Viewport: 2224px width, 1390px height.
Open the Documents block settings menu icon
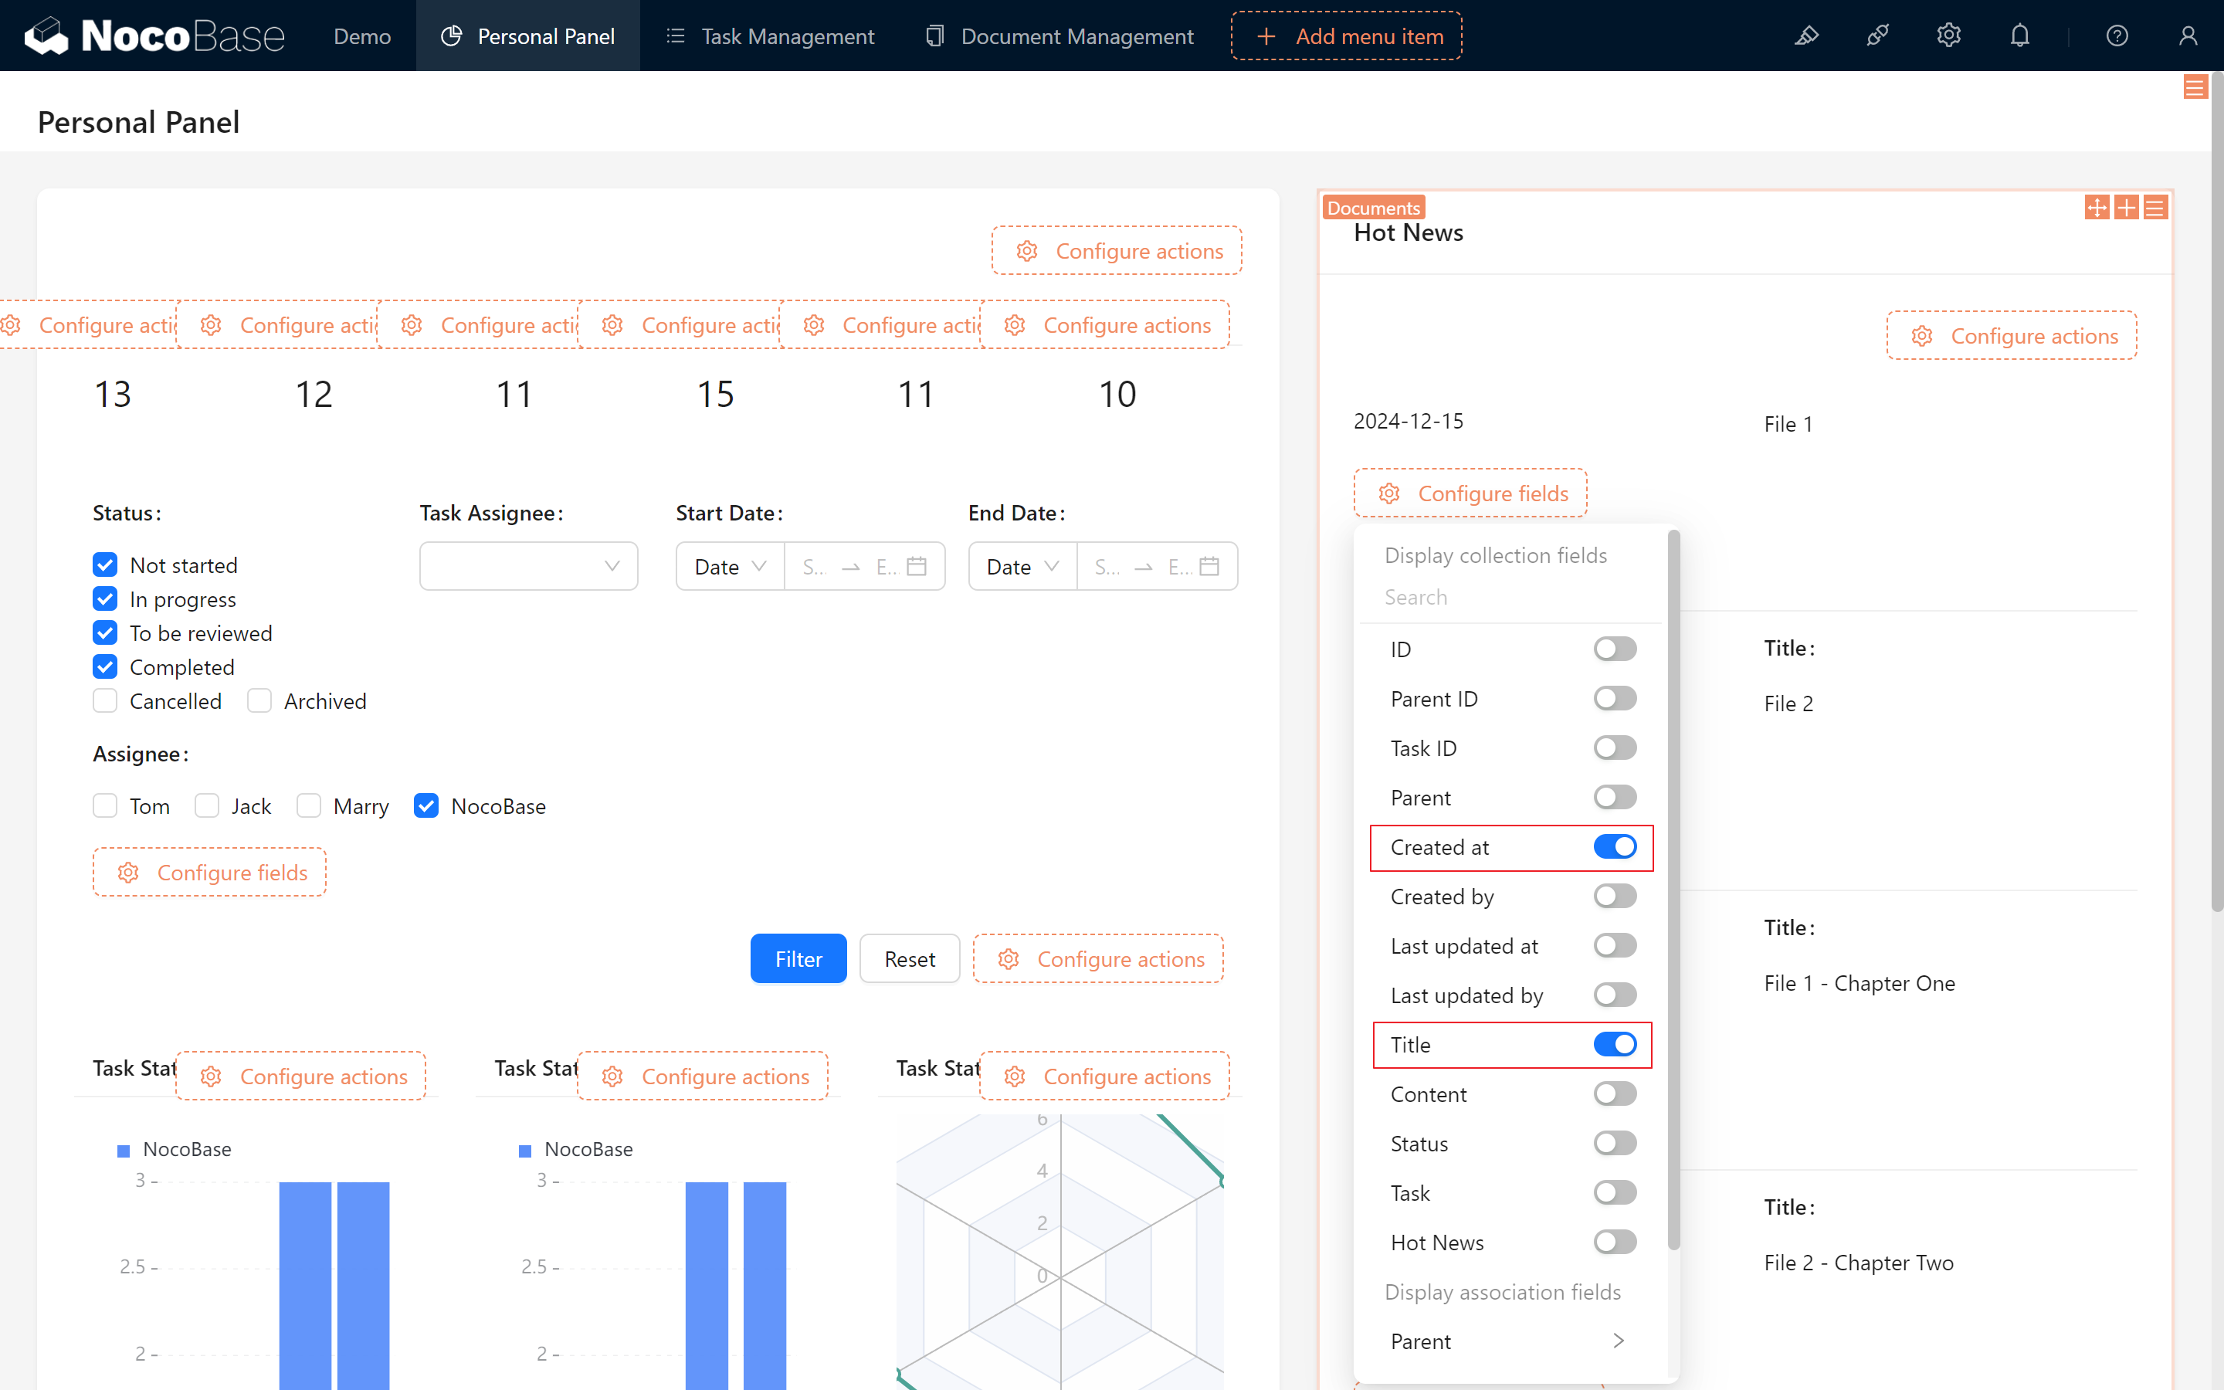(x=2155, y=208)
